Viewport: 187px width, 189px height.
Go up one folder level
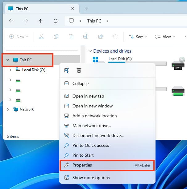41,21
